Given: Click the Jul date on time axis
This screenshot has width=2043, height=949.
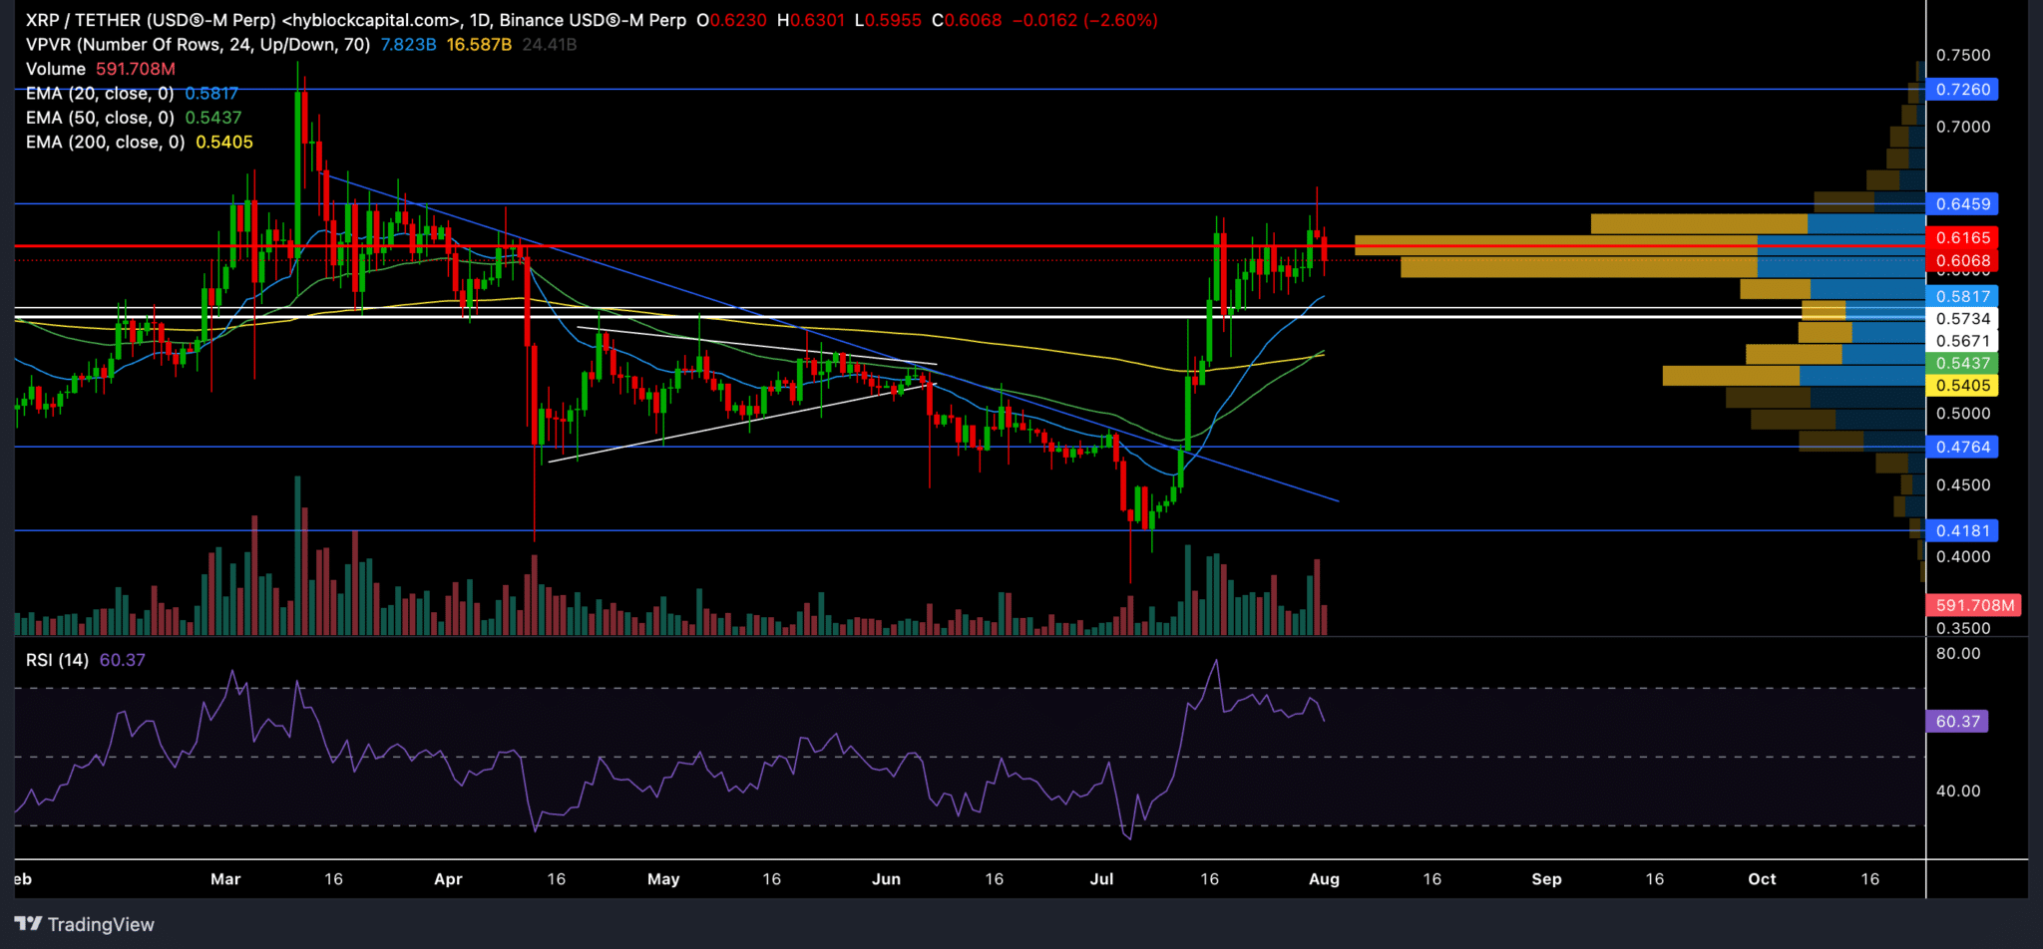Looking at the screenshot, I should [1101, 879].
